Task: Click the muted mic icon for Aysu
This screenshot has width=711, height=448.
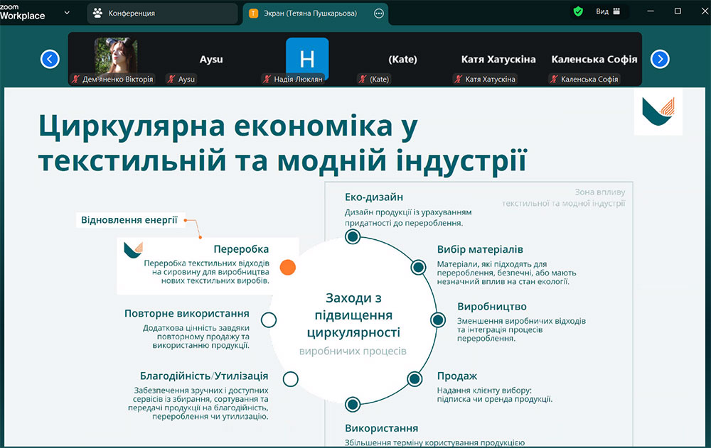Action: [171, 80]
